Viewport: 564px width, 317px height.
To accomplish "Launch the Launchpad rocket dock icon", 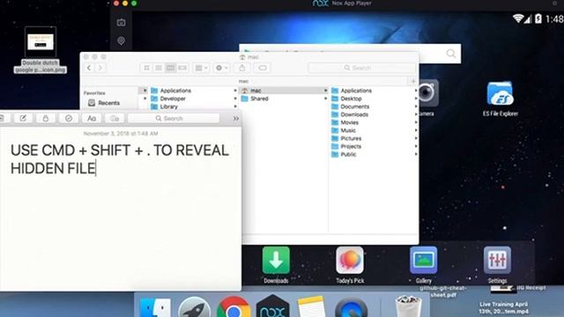I will [194, 308].
